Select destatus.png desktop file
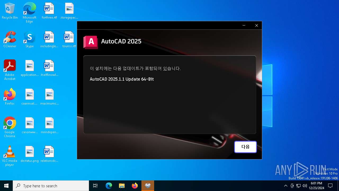 pyautogui.click(x=30, y=154)
